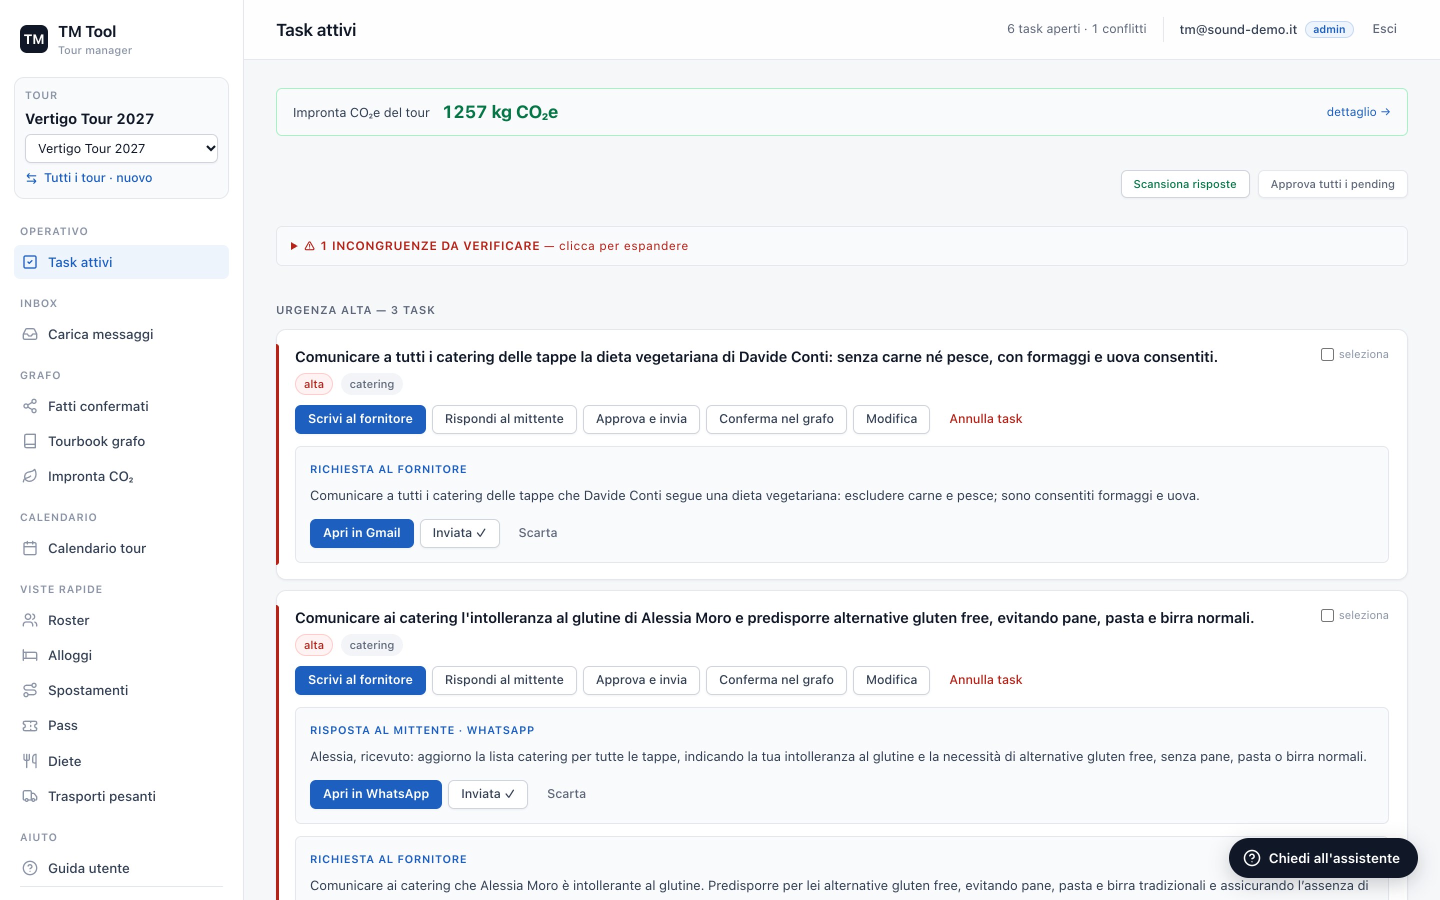Select Task attivi in the sidebar
1440x900 pixels.
pyautogui.click(x=121, y=262)
